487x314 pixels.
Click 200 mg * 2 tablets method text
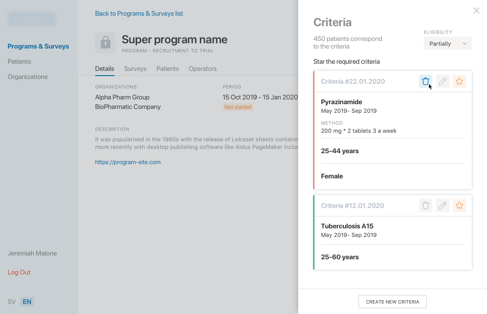(359, 131)
